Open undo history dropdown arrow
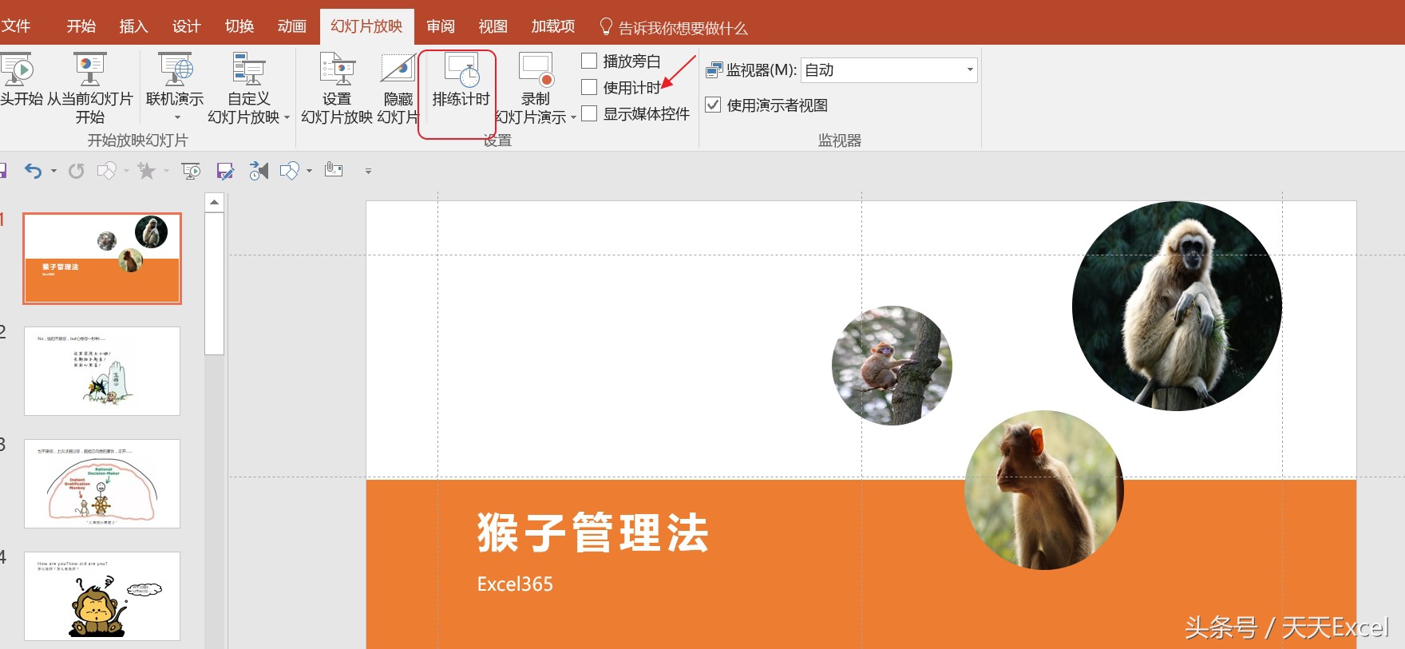Viewport: 1405px width, 649px height. pos(53,171)
